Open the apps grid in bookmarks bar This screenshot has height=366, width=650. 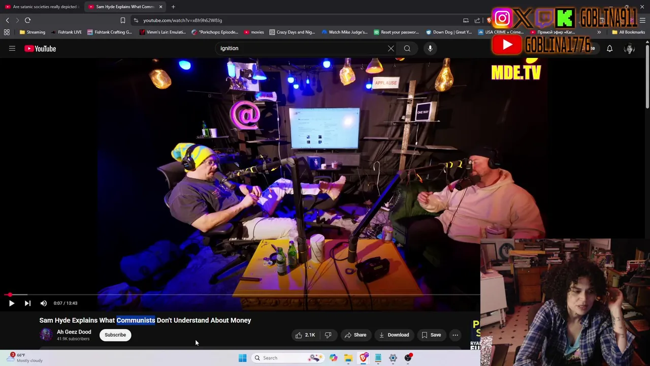(x=7, y=32)
